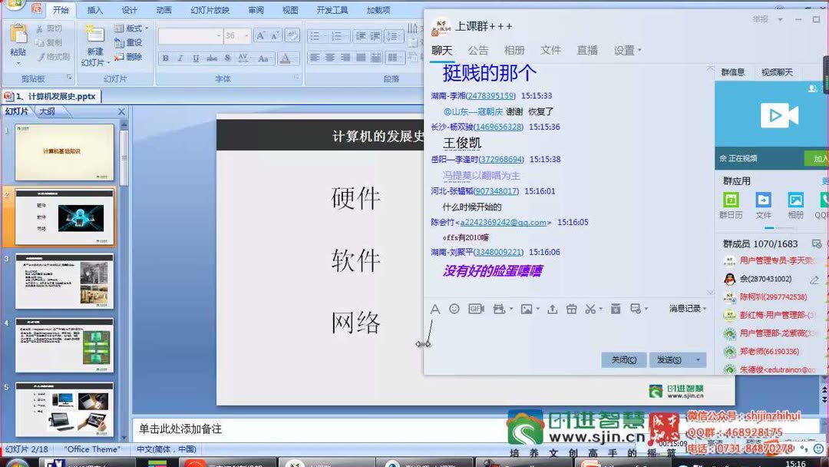Open the image sending tool in chat toolbar

(527, 308)
